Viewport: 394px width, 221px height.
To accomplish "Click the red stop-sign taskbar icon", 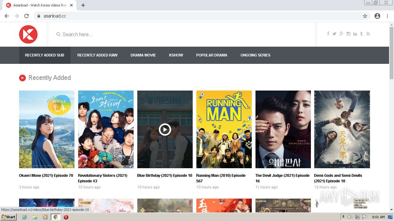I will click(66, 217).
